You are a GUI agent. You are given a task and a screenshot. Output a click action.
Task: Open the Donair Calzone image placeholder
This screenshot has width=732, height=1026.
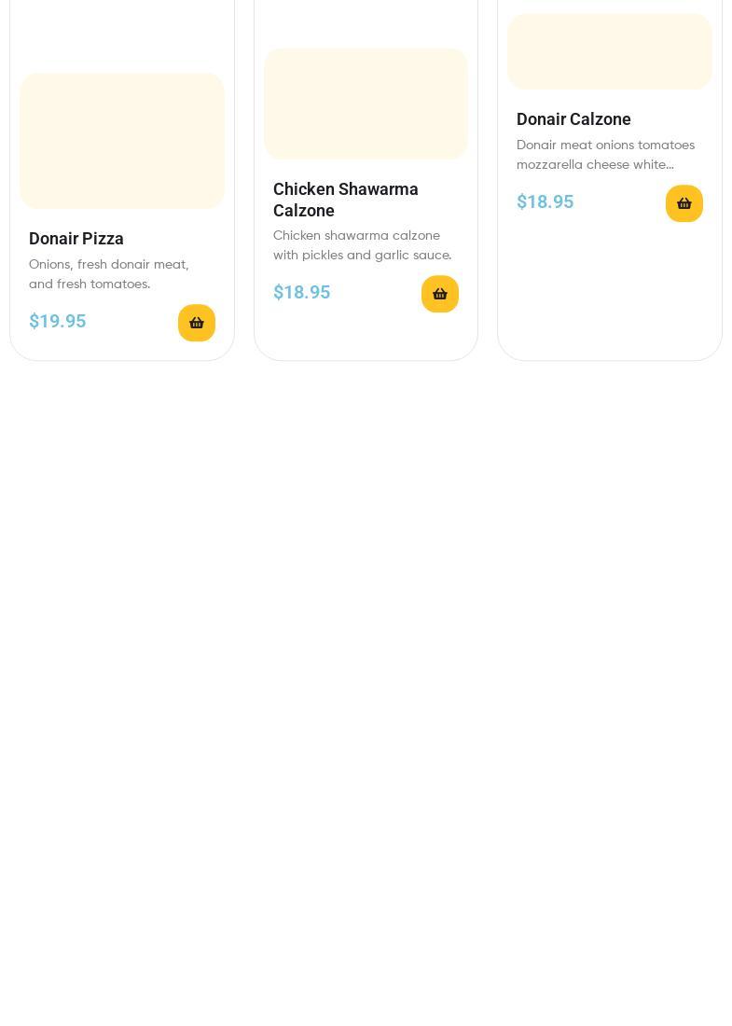[x=610, y=51]
